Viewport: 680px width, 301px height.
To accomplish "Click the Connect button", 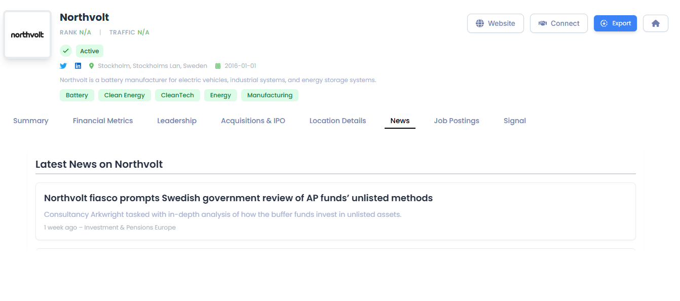I will pyautogui.click(x=559, y=23).
